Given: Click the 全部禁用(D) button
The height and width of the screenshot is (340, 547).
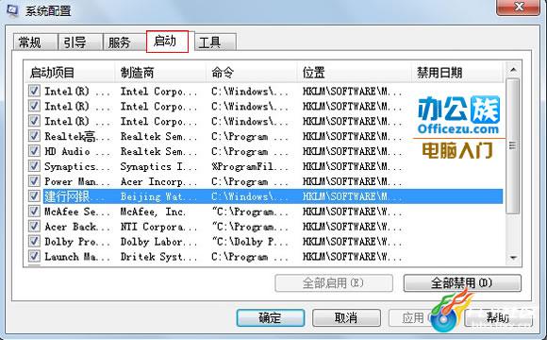Looking at the screenshot, I should point(462,282).
